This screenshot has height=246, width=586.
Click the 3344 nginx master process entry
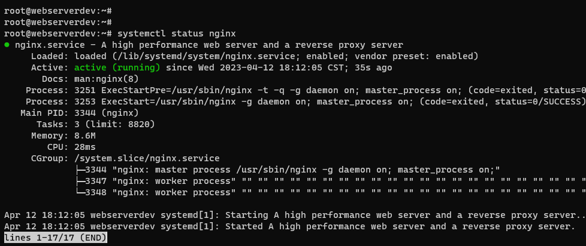click(288, 170)
